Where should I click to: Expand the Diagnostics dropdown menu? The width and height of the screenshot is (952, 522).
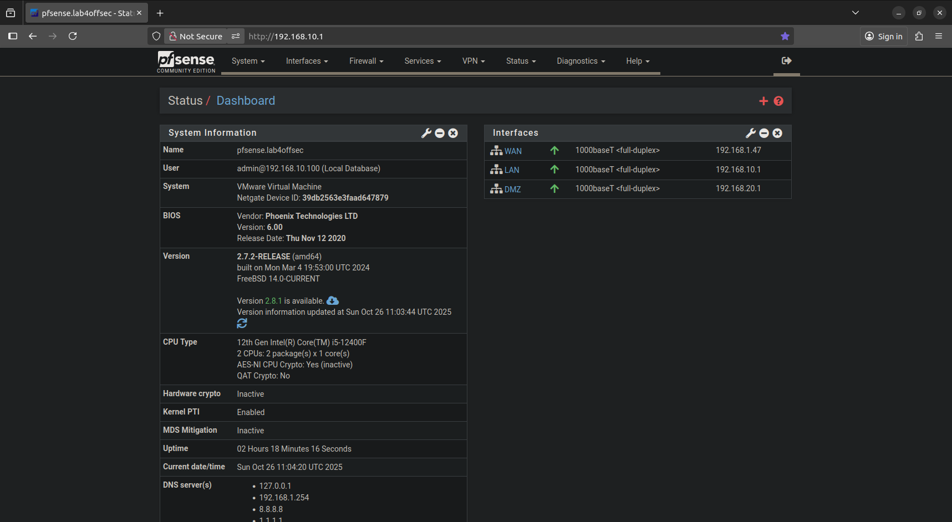point(581,61)
